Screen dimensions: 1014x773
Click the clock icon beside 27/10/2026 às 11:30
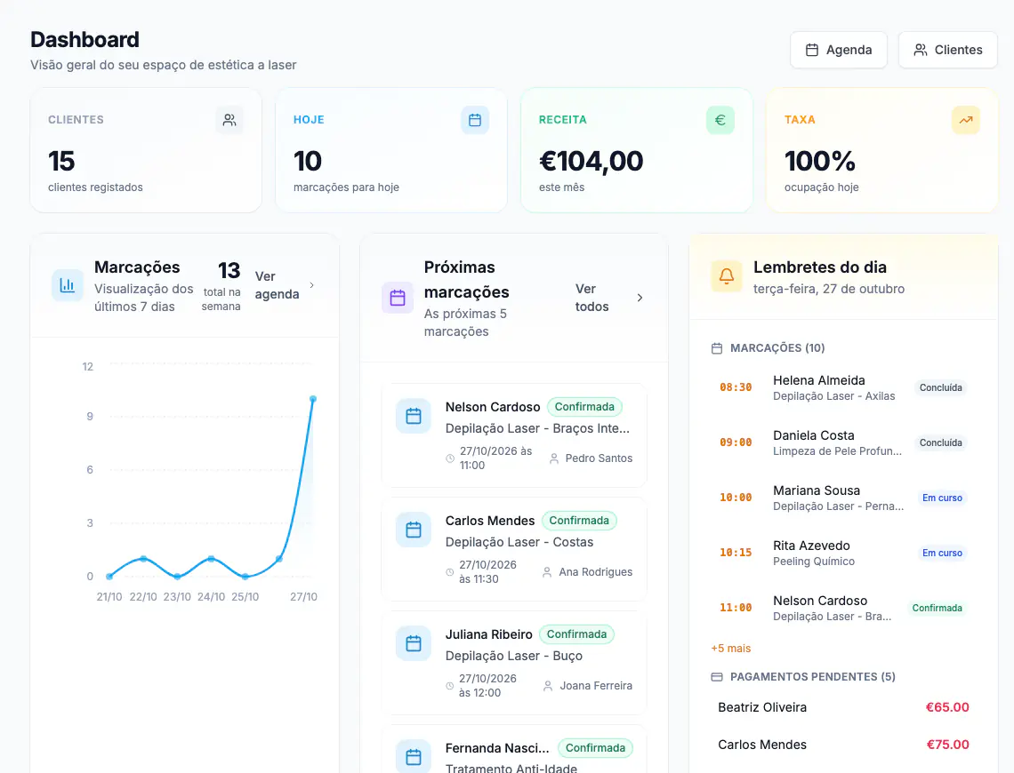coord(449,572)
